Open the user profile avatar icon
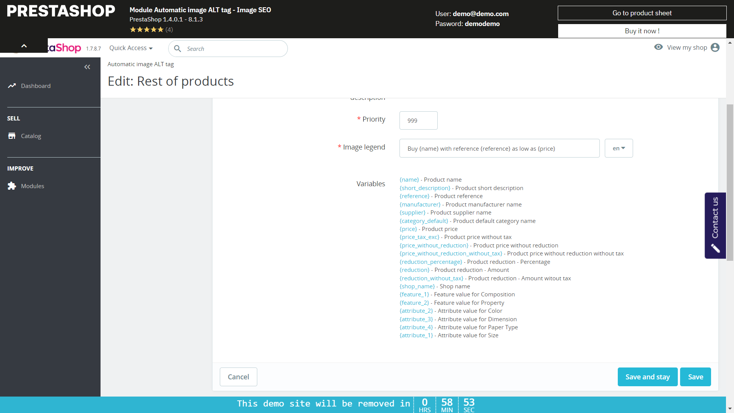The height and width of the screenshot is (413, 734). click(x=715, y=47)
